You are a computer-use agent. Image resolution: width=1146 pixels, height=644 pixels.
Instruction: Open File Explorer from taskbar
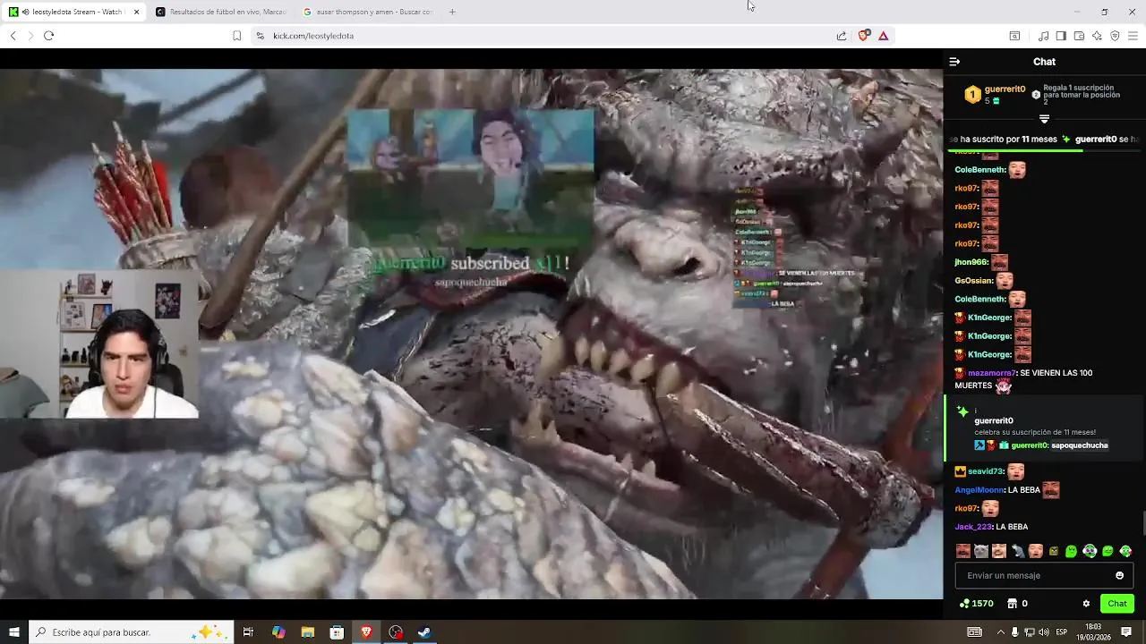[x=307, y=632]
